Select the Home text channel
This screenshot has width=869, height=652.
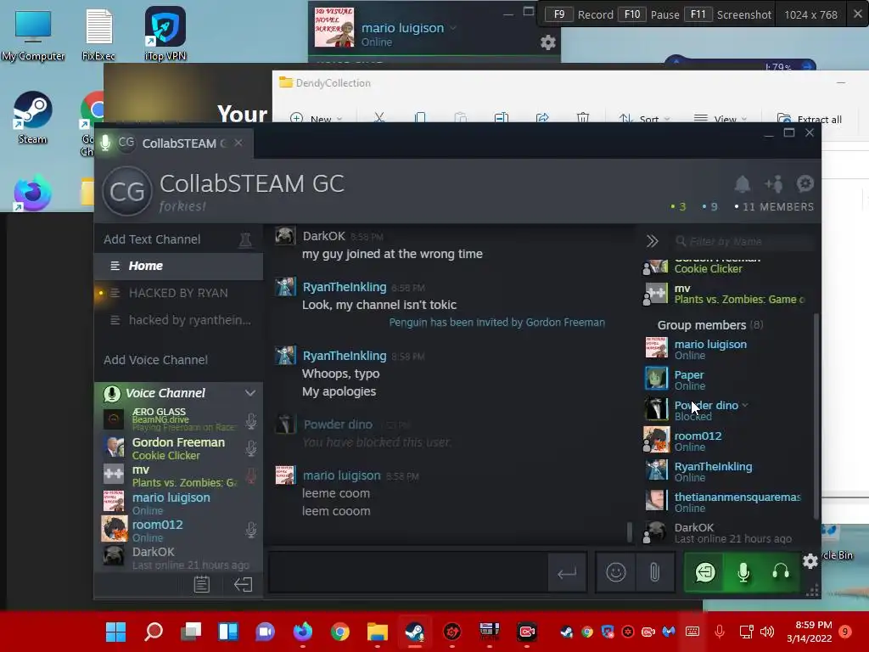[178, 266]
